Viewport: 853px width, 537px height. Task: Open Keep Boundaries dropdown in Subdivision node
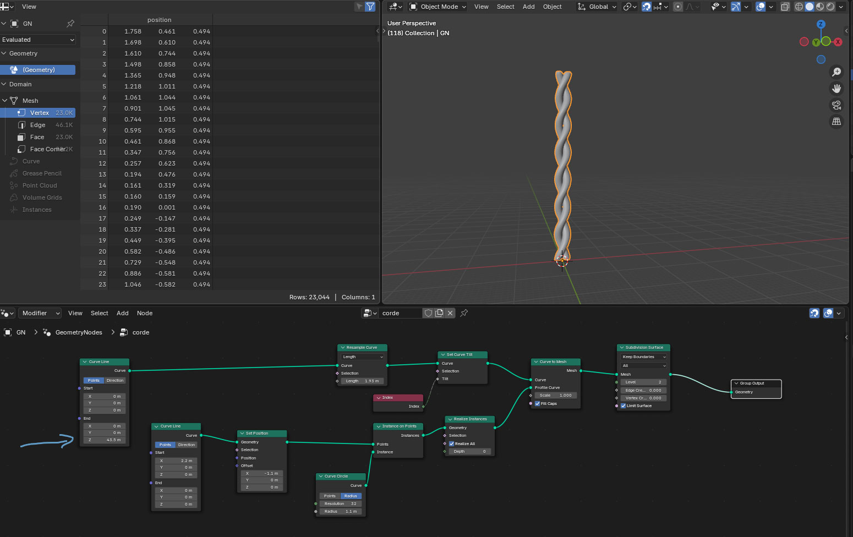click(x=643, y=357)
